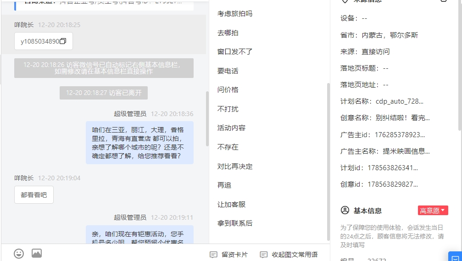Click the visitor message 都看看吧
Image resolution: width=462 pixels, height=261 pixels.
[x=34, y=195]
